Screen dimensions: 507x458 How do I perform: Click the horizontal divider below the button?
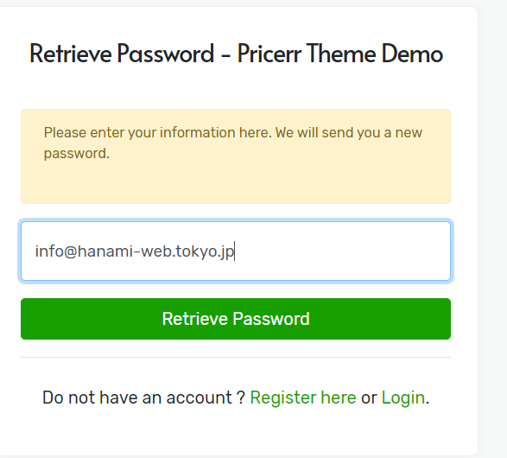click(236, 358)
